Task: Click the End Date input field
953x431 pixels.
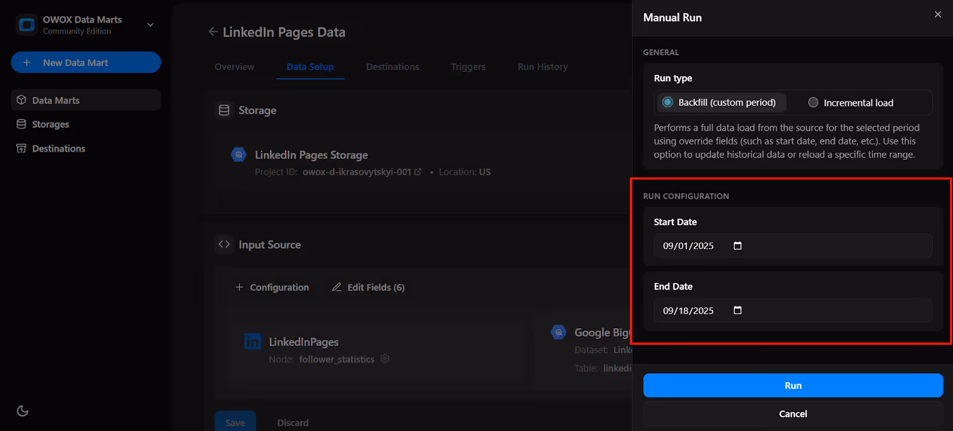Action: 793,310
